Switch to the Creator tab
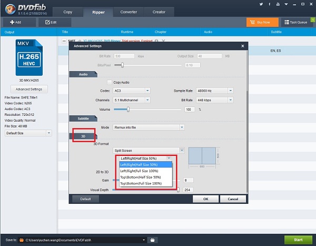 click(159, 12)
